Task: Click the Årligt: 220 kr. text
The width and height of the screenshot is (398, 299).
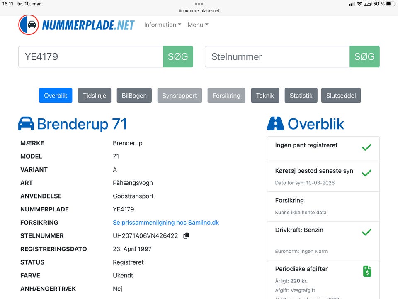Action: 291,281
